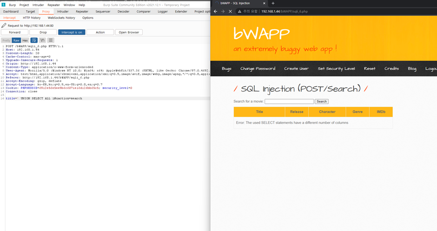Viewport: 437px width, 231px height.
Task: Switch editor to Pretty view
Action: coord(6,40)
